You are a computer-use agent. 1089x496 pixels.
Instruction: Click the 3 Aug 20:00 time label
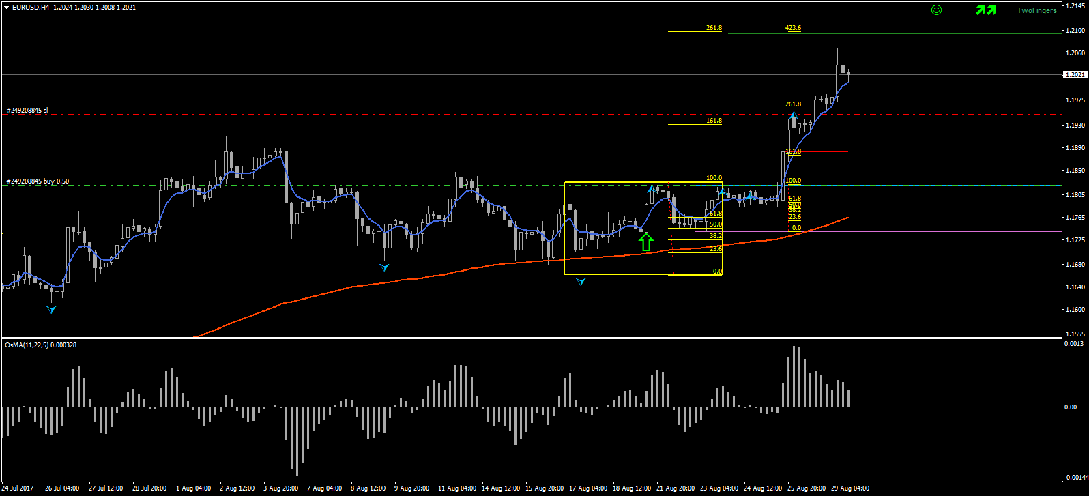click(281, 488)
